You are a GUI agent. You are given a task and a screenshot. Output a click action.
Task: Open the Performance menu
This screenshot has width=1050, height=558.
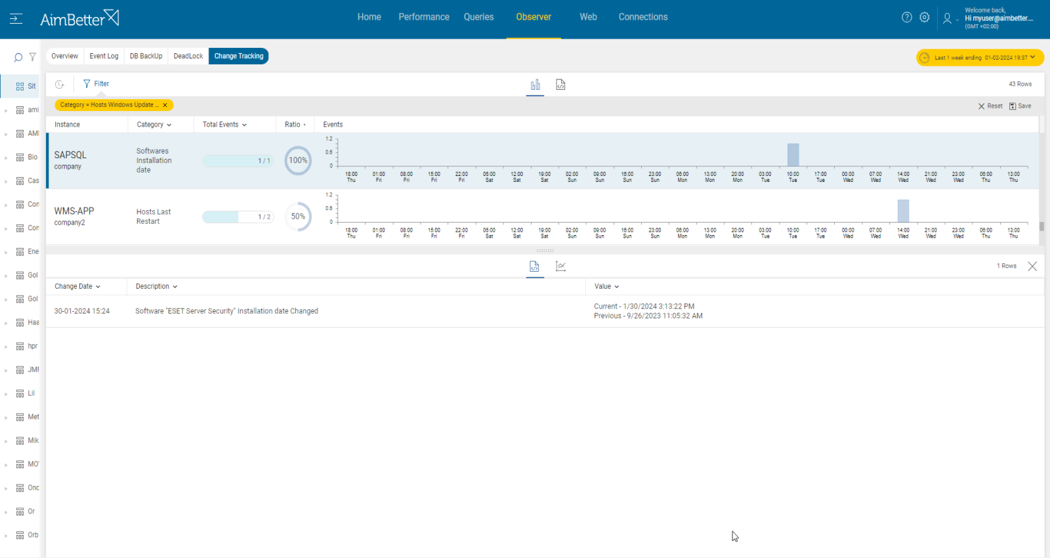point(424,17)
